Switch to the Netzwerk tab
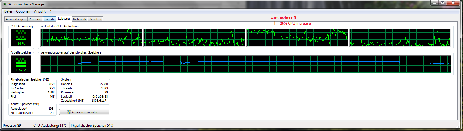The image size is (463, 131). click(x=80, y=19)
